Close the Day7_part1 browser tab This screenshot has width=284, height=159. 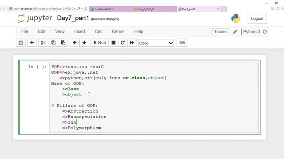point(218,9)
